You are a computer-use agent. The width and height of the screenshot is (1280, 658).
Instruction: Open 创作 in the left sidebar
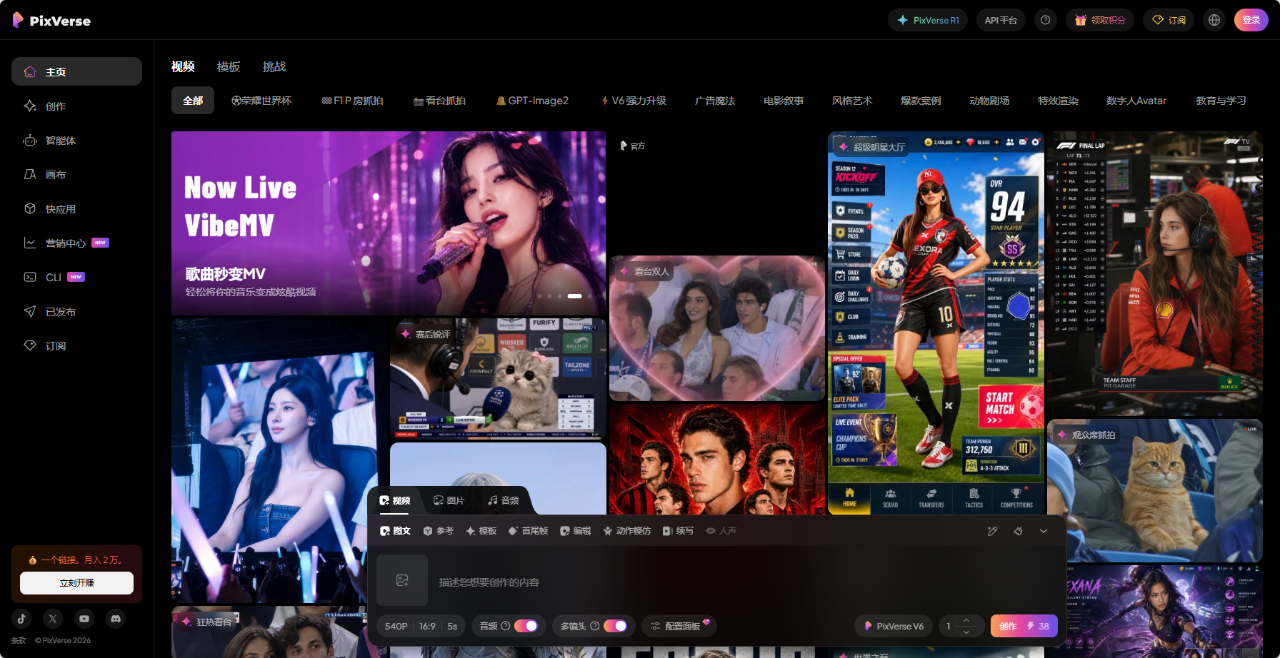pos(76,106)
